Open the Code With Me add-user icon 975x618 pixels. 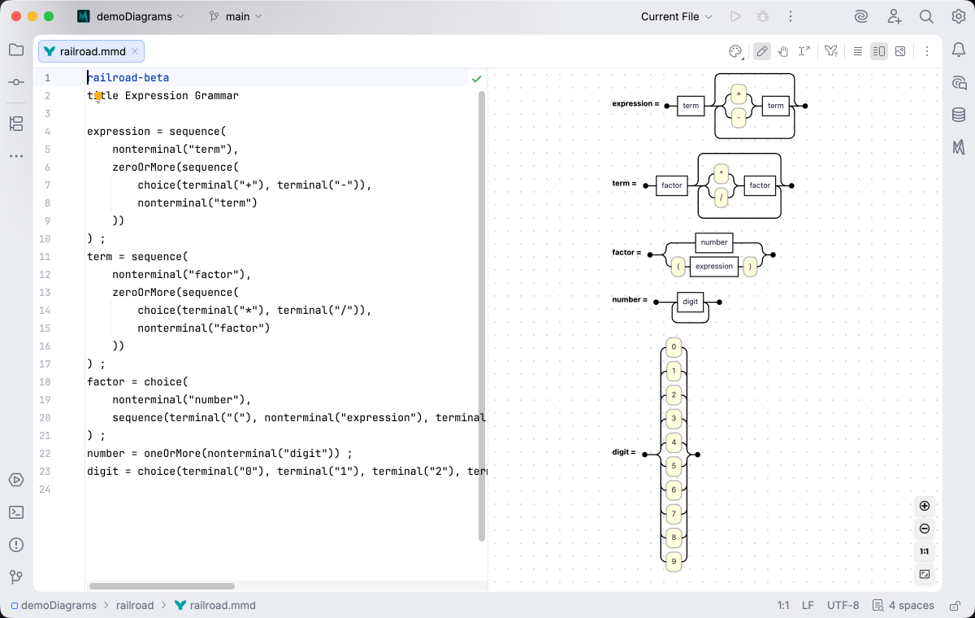[895, 16]
